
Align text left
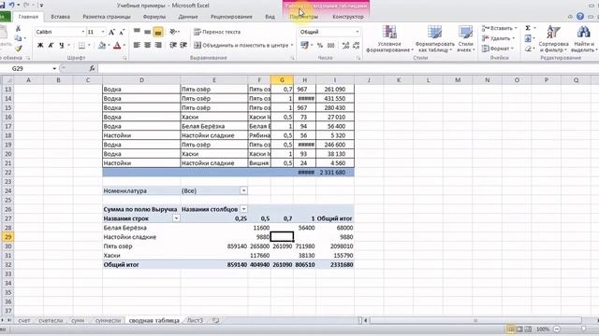click(x=137, y=46)
